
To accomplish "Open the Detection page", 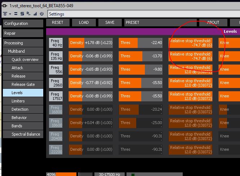I will pos(23,109).
